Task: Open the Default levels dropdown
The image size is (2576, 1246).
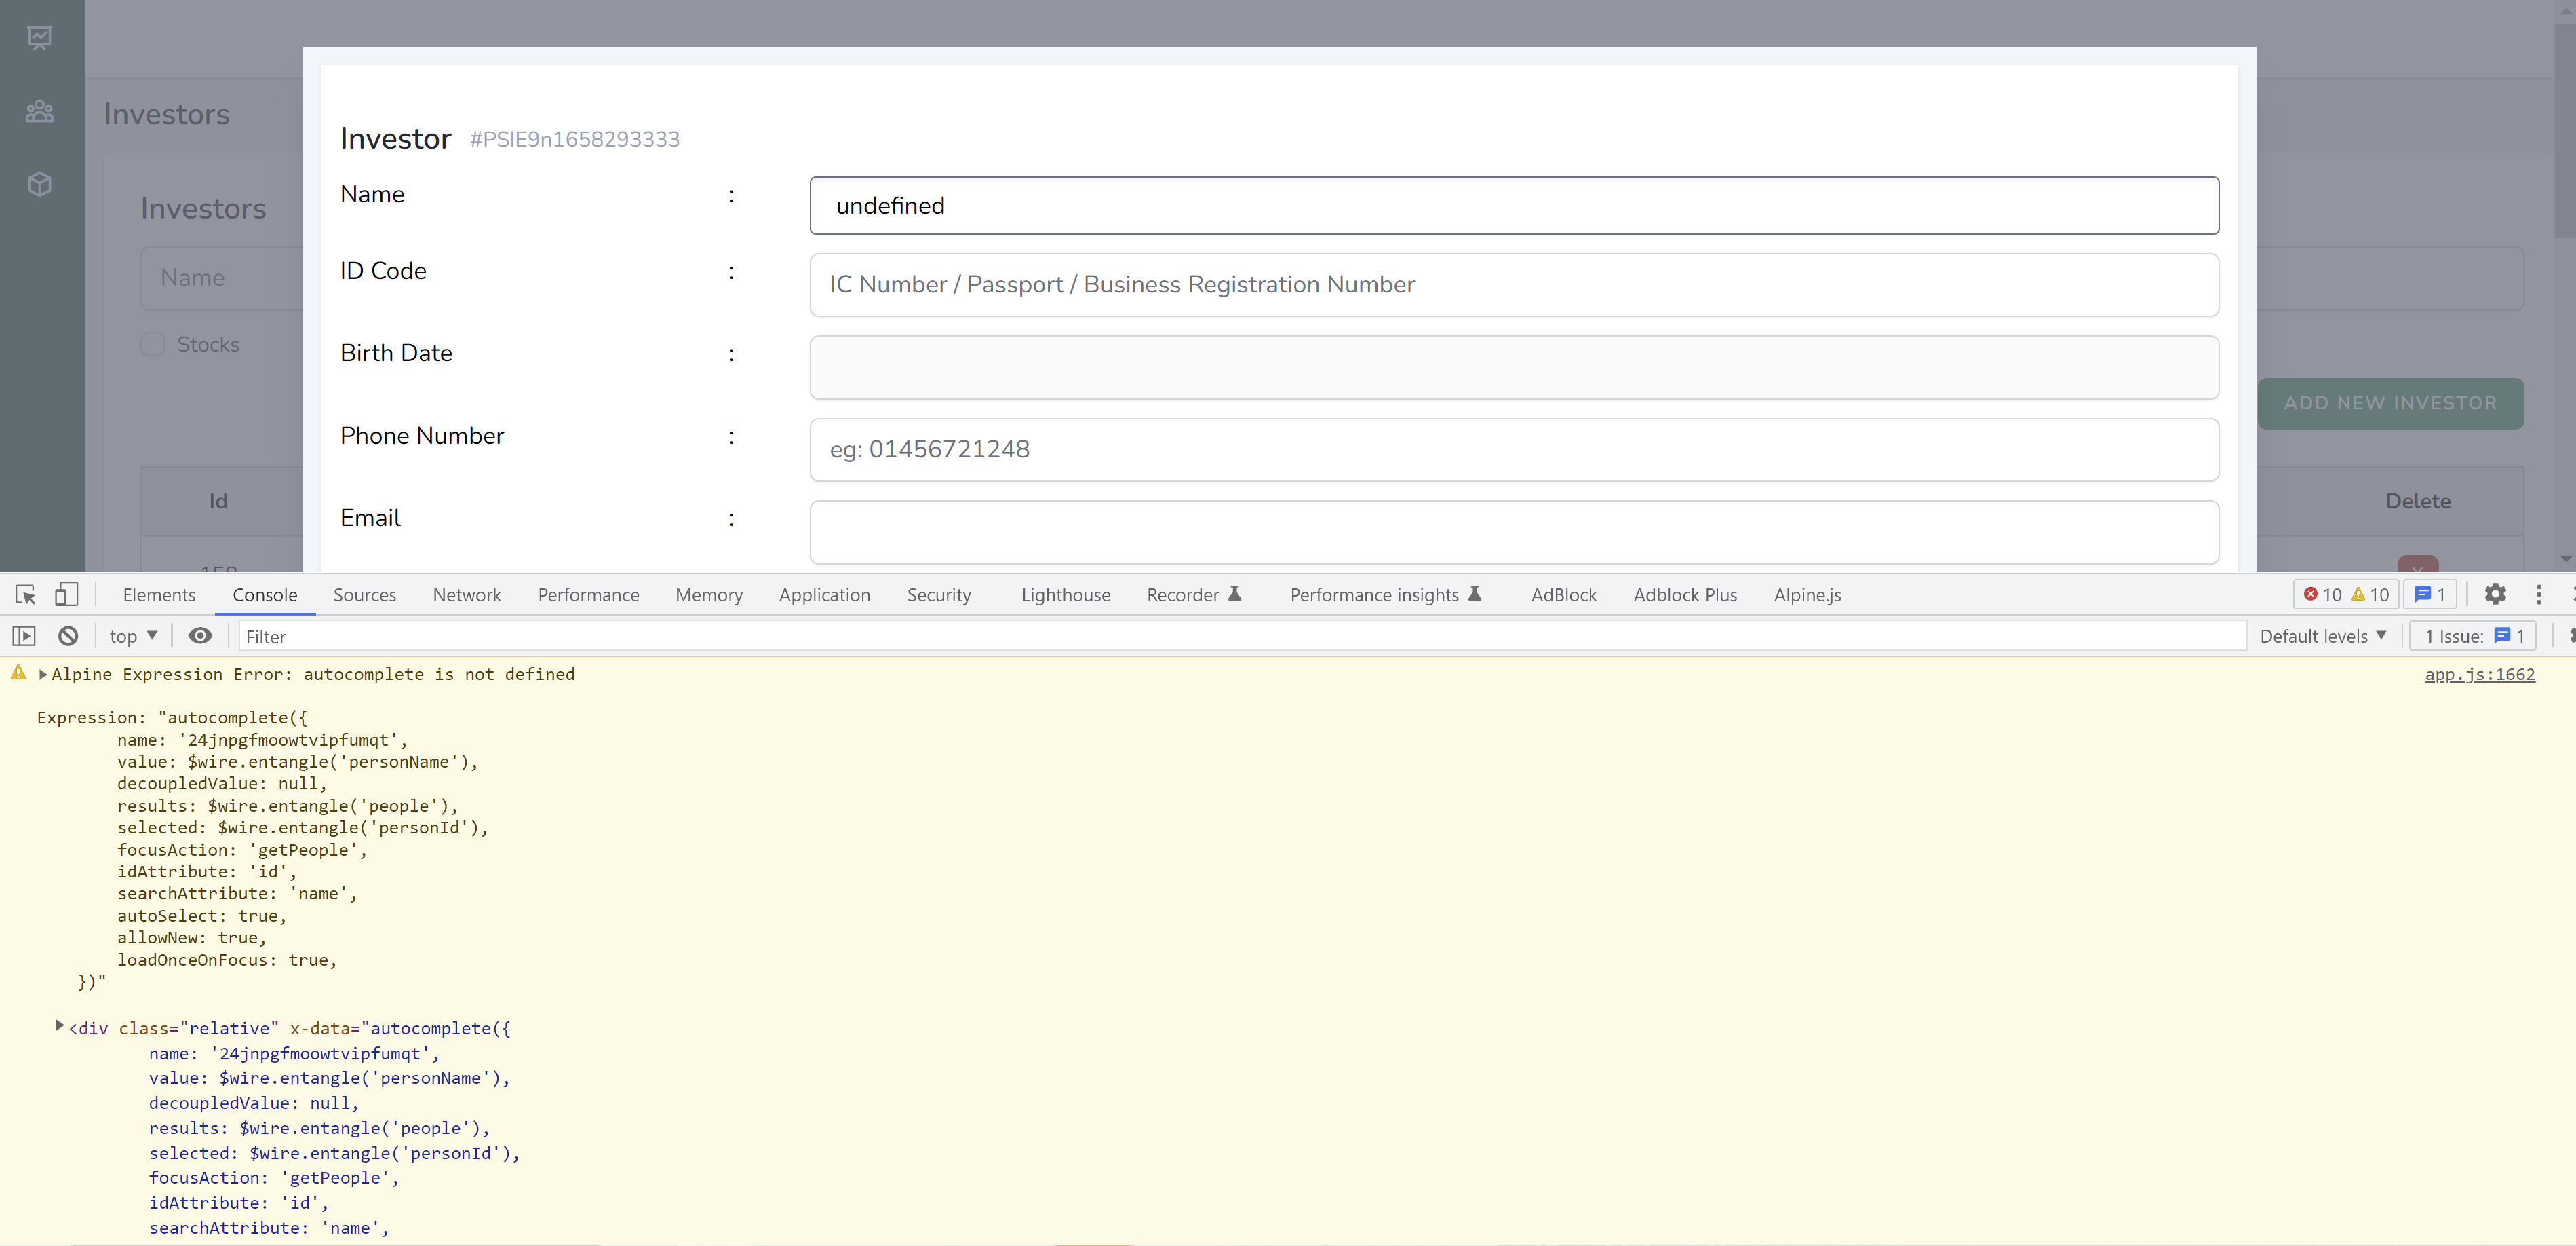Action: pyautogui.click(x=2322, y=635)
